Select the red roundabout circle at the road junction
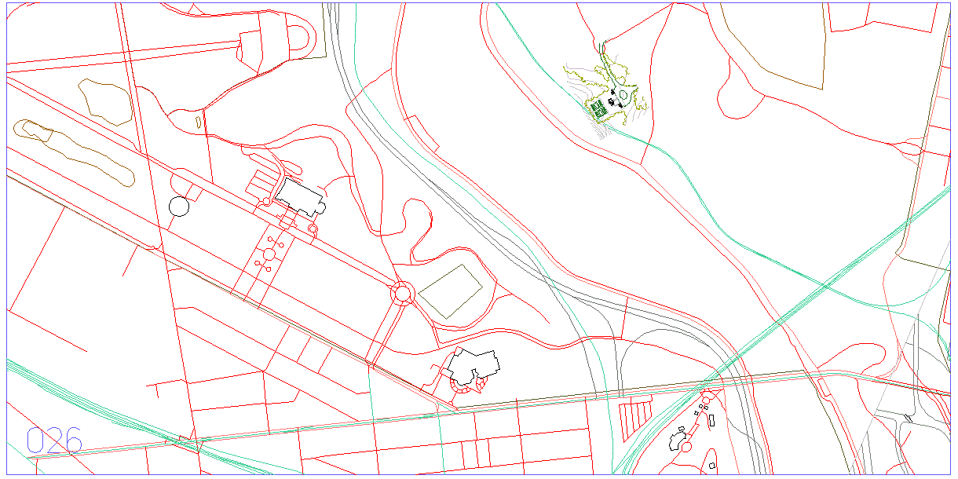The image size is (958, 479). click(402, 293)
